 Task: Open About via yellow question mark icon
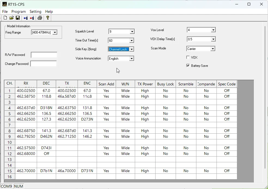point(48,18)
